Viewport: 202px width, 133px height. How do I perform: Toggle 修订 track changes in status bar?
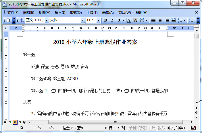(x=142, y=128)
